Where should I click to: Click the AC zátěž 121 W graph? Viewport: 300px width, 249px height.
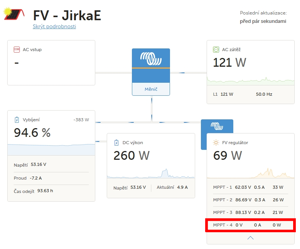click(x=250, y=81)
